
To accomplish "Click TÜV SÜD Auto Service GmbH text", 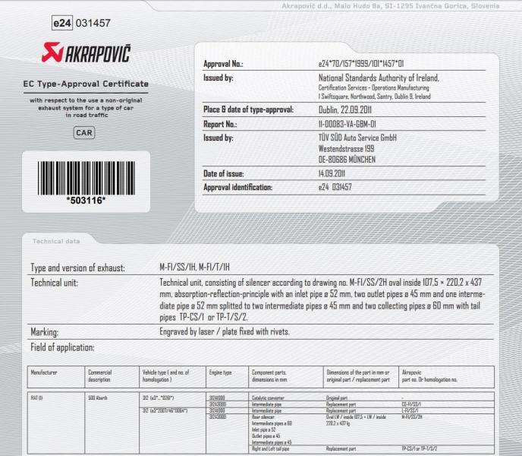I will 357,138.
